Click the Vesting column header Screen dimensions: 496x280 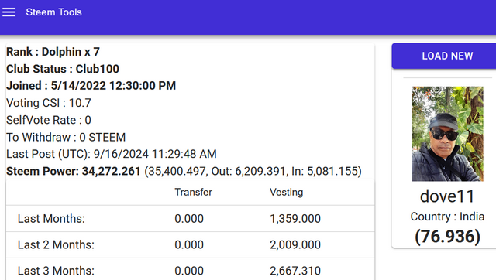tap(286, 192)
